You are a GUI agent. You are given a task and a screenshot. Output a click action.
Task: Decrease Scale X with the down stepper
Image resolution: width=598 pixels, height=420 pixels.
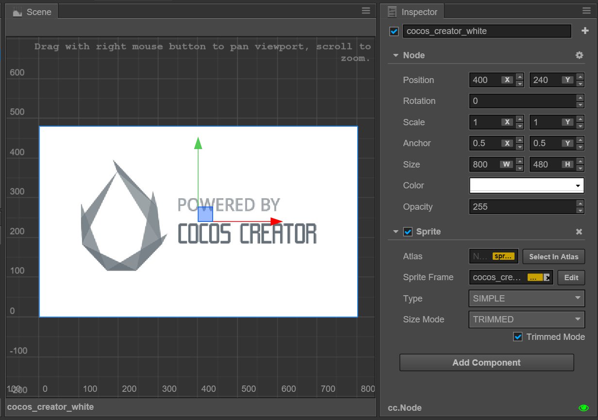tap(520, 126)
